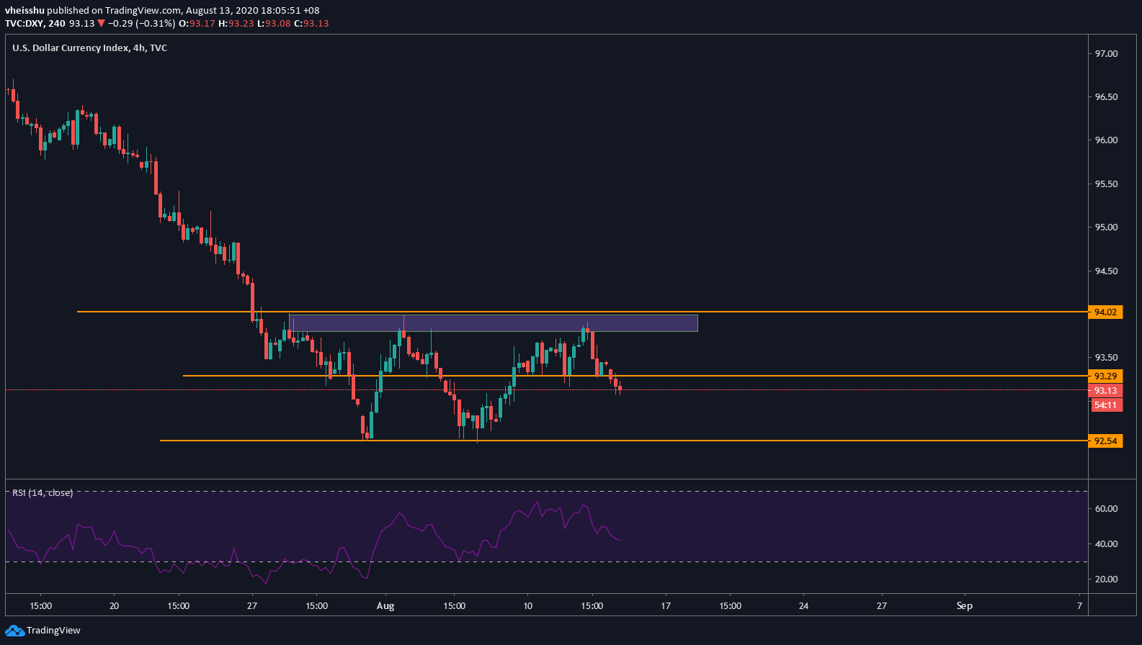
Task: Click the O:93.17 open value in header
Action: pyautogui.click(x=197, y=24)
